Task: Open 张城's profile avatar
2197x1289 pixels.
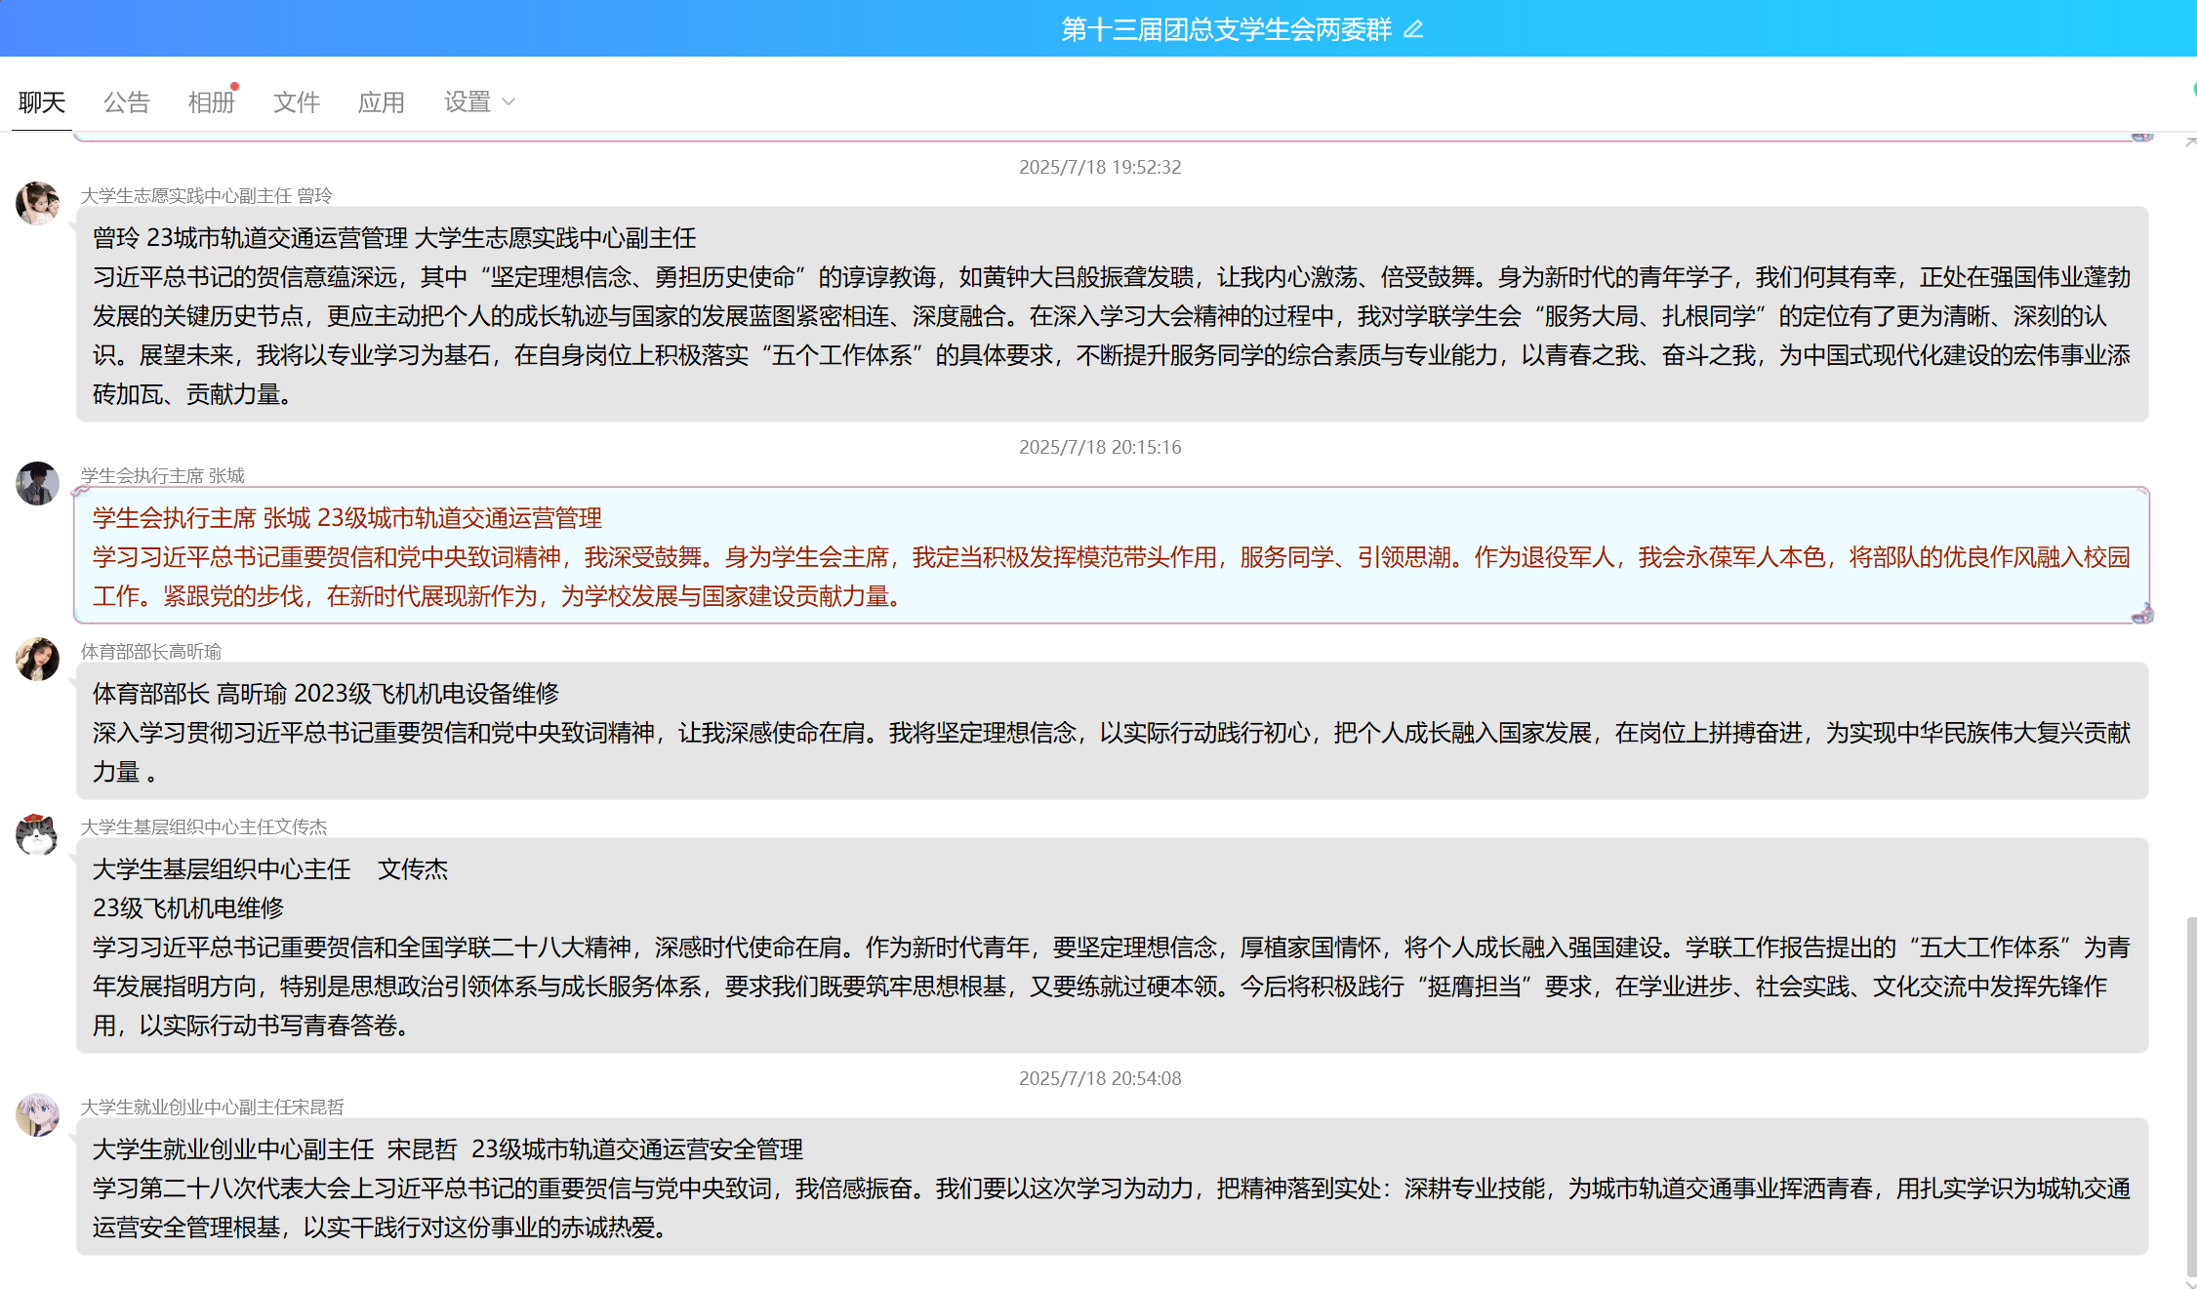Action: [37, 483]
